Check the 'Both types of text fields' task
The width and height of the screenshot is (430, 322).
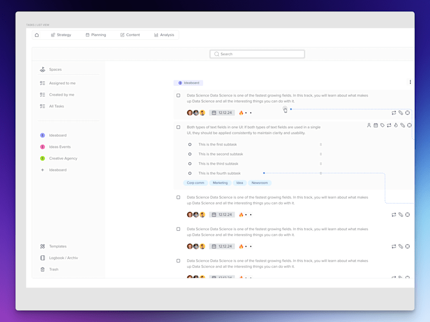[178, 127]
